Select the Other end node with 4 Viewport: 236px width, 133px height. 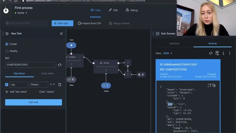point(71,79)
